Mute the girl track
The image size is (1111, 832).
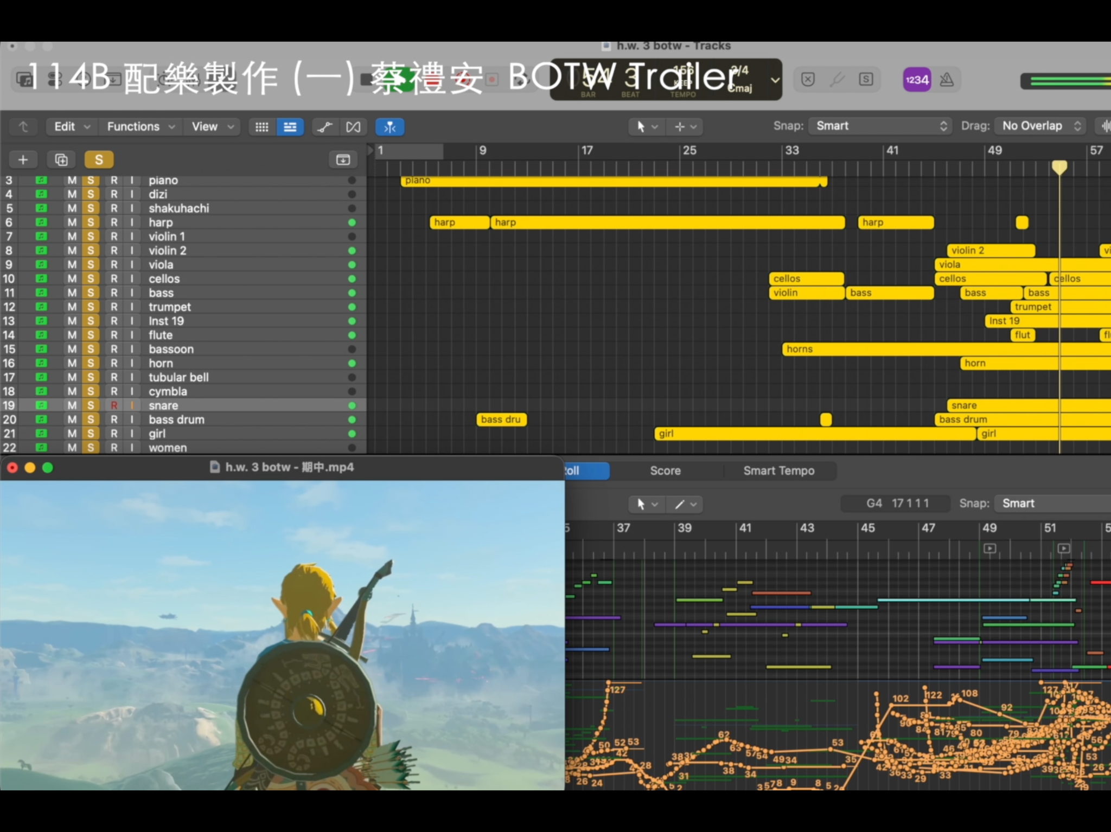tap(72, 434)
